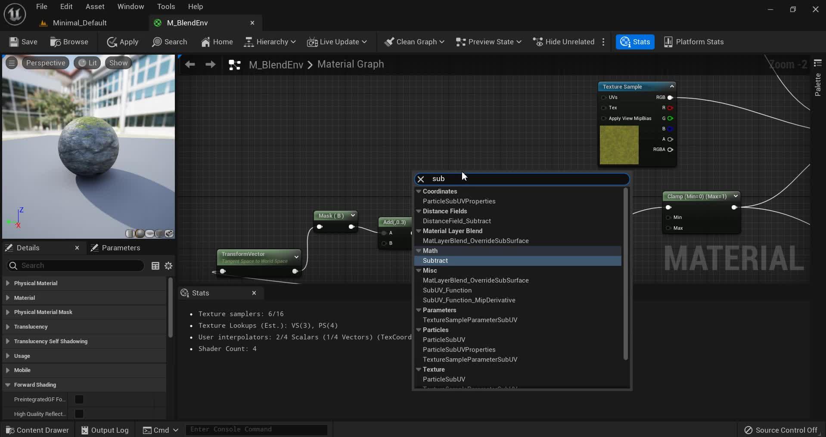Open the viewport hamburger menu icon
The image size is (826, 437).
pos(12,63)
